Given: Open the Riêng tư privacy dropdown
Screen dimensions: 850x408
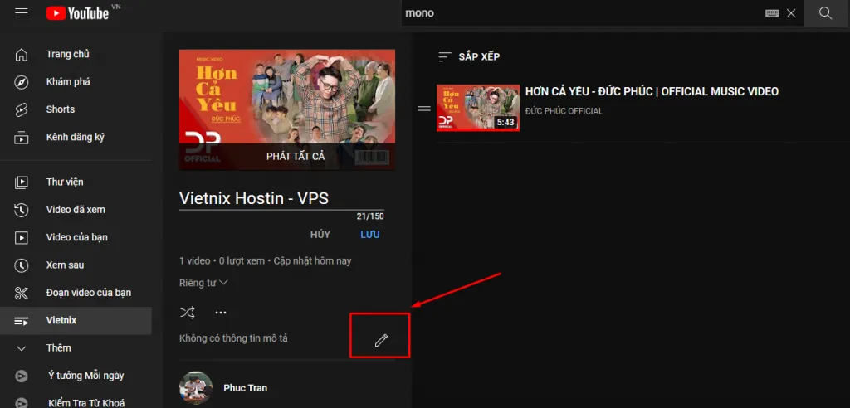Looking at the screenshot, I should (204, 283).
